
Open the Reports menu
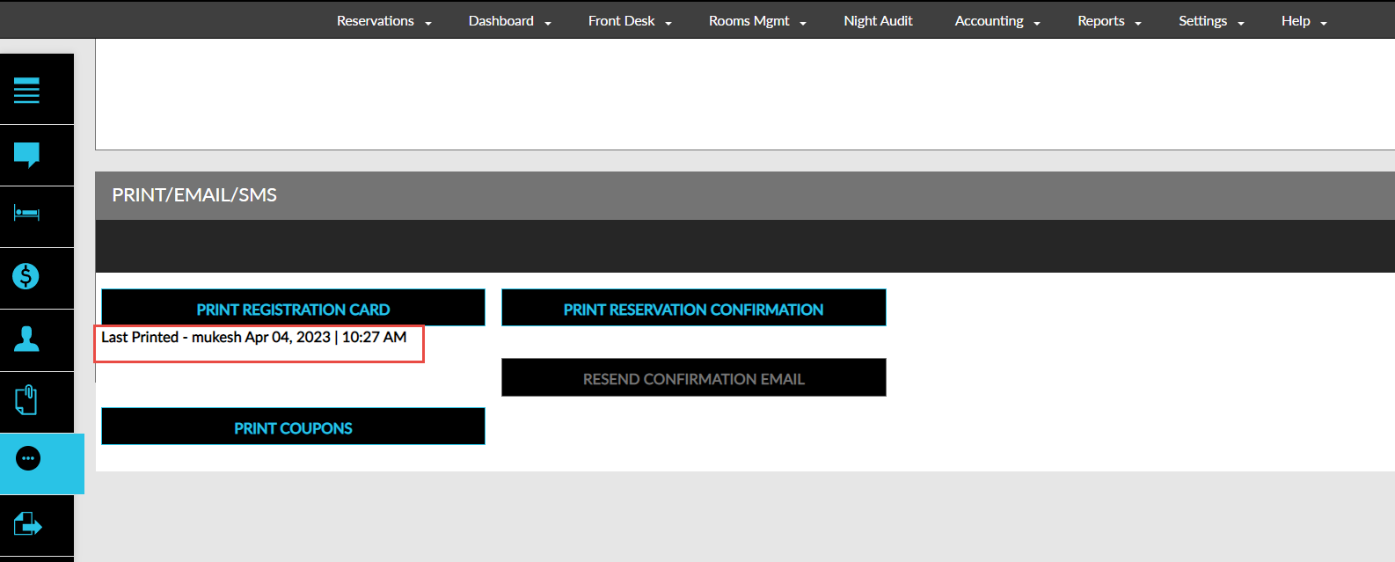click(x=1109, y=21)
